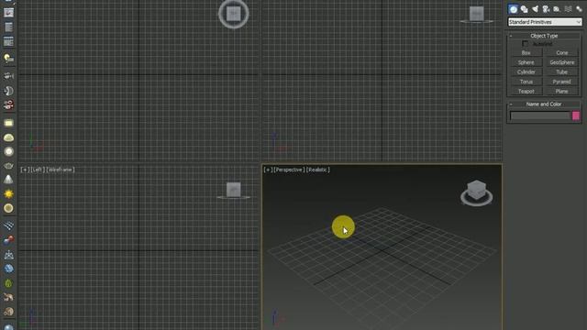The width and height of the screenshot is (587, 330).
Task: Click the Torus primitive button
Action: tap(526, 82)
